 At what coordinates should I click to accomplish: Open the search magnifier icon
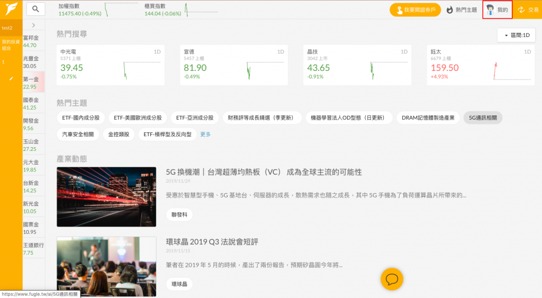point(35,9)
